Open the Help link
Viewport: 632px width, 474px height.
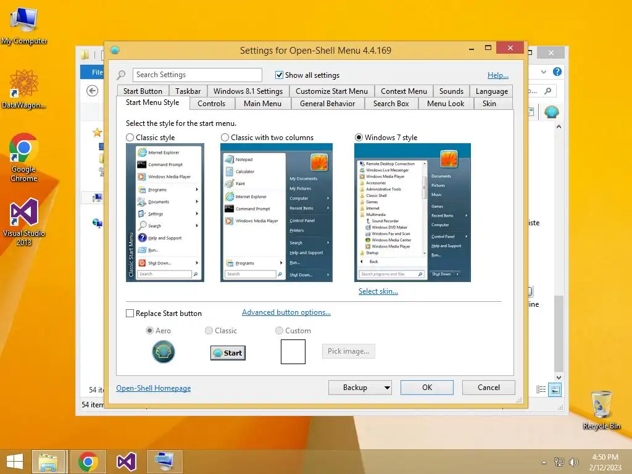point(498,75)
